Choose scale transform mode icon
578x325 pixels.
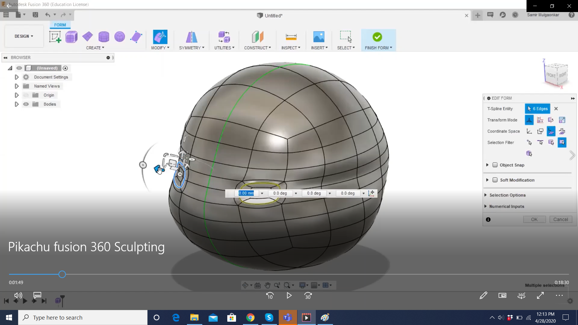(x=562, y=120)
